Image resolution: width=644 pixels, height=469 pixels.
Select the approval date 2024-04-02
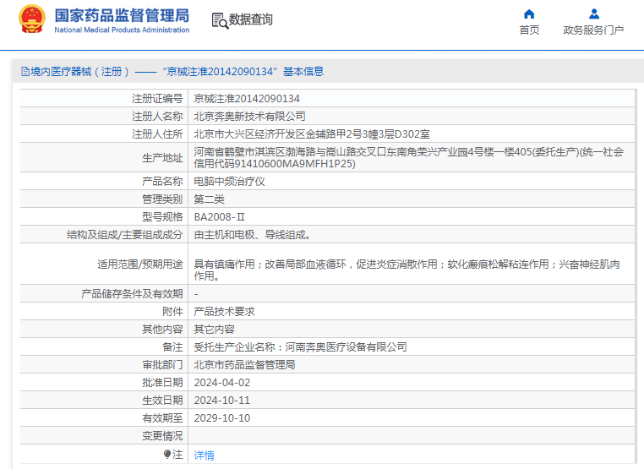(x=221, y=382)
